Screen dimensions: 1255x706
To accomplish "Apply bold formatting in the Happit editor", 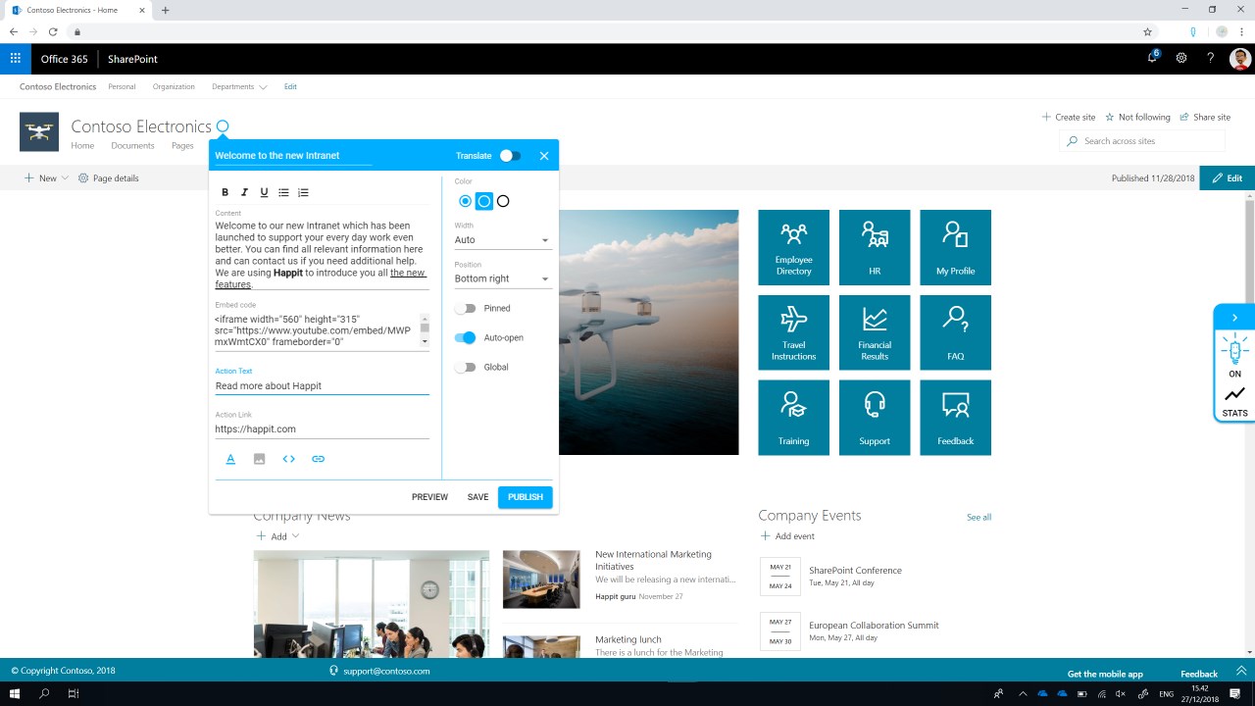I will (225, 192).
